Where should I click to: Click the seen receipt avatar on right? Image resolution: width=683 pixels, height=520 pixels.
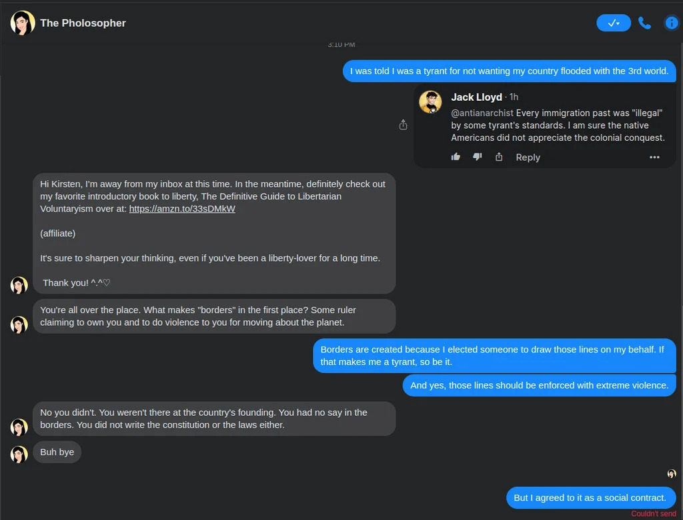point(672,474)
